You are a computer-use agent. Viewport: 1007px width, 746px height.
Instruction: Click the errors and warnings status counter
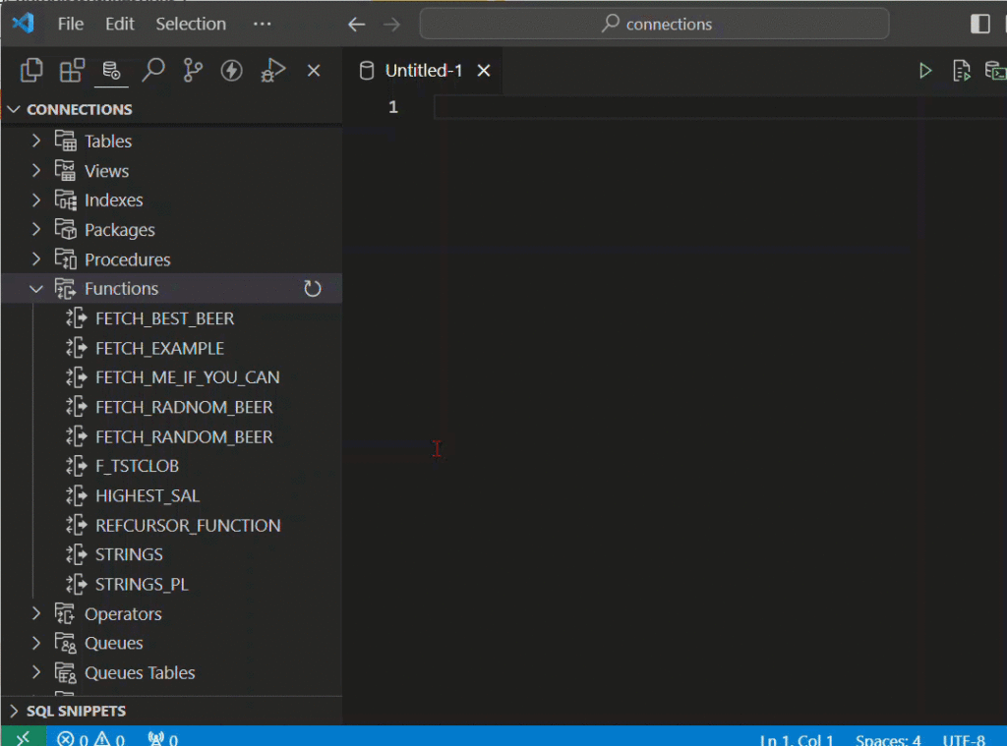tap(91, 739)
